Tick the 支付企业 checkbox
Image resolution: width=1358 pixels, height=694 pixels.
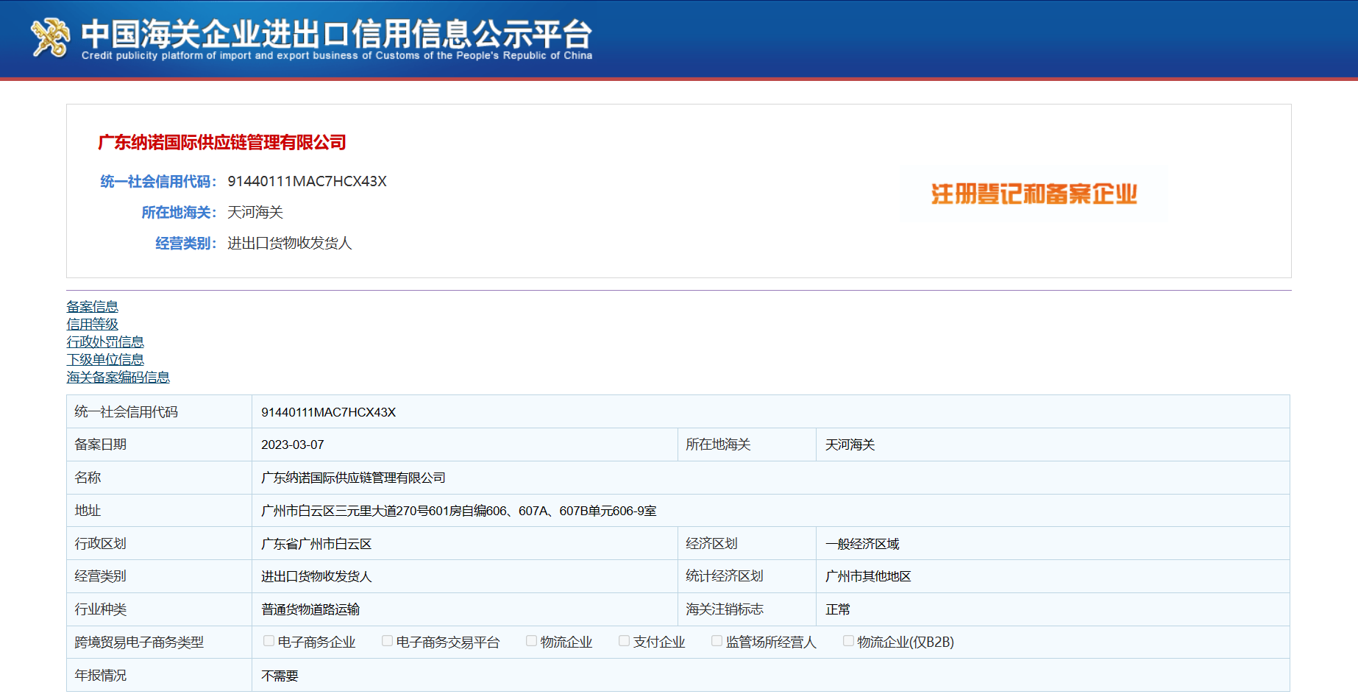[624, 641]
